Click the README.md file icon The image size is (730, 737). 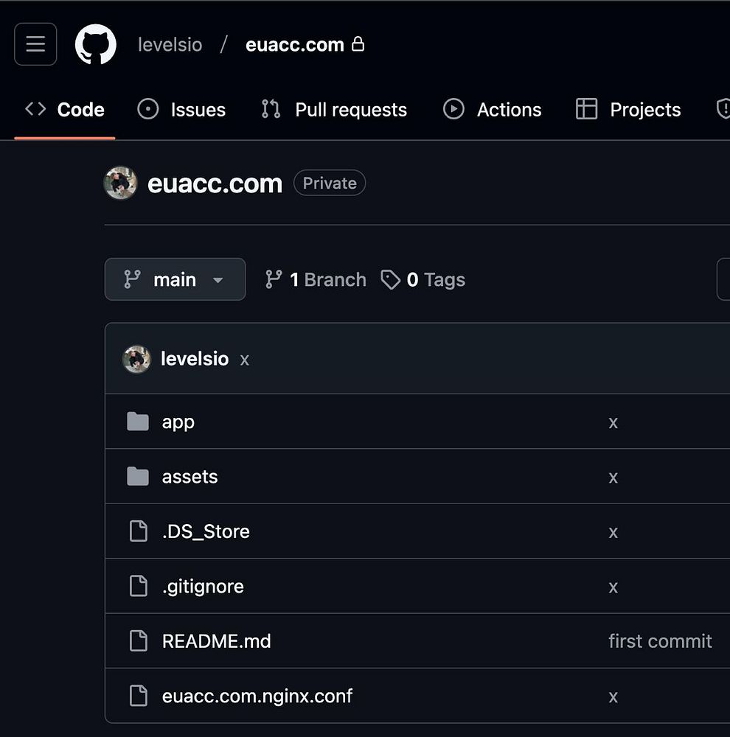pyautogui.click(x=138, y=641)
